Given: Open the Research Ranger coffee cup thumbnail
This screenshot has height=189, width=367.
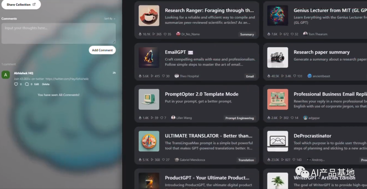Looking at the screenshot, I should pos(149,16).
